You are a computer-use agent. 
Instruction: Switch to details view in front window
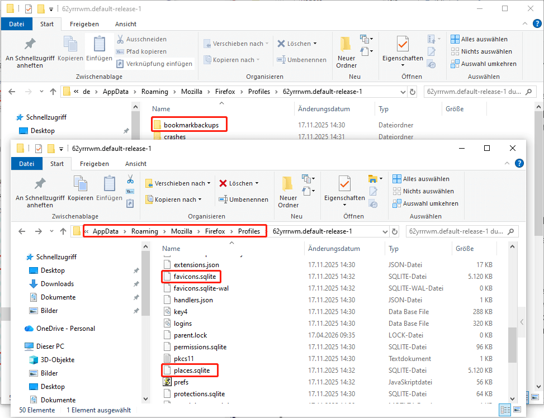505,410
